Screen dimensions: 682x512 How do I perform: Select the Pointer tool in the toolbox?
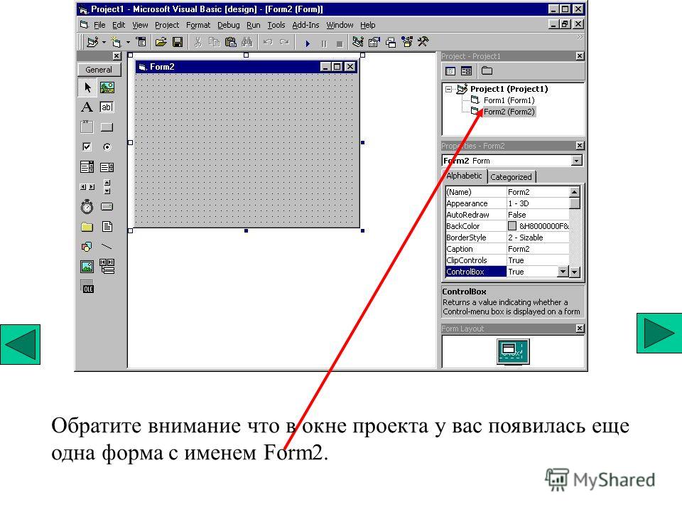[87, 87]
